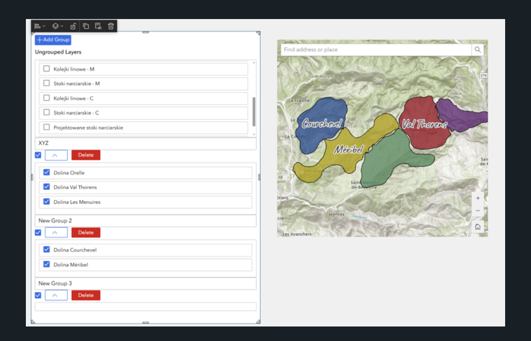
Task: Click the widget's bottom-center resize handle
Action: coord(146,323)
